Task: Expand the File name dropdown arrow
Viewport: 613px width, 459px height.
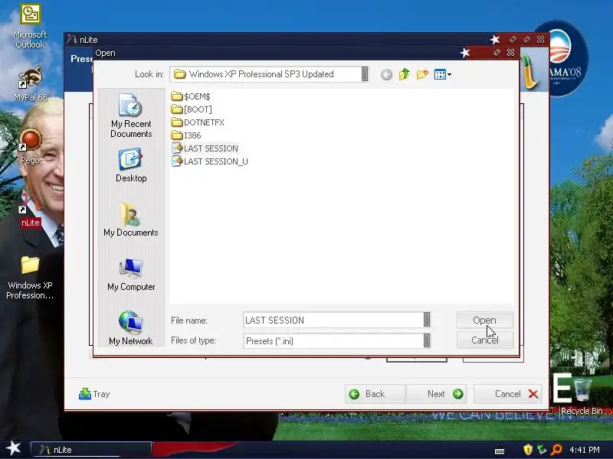Action: (x=427, y=320)
